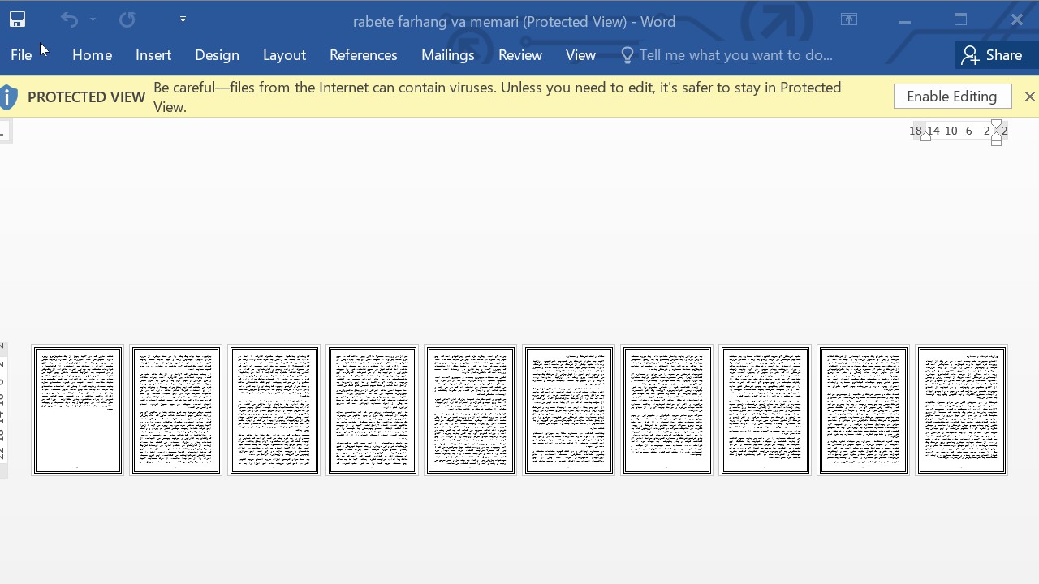Select the Layout tab
1039x584 pixels.
(x=284, y=55)
